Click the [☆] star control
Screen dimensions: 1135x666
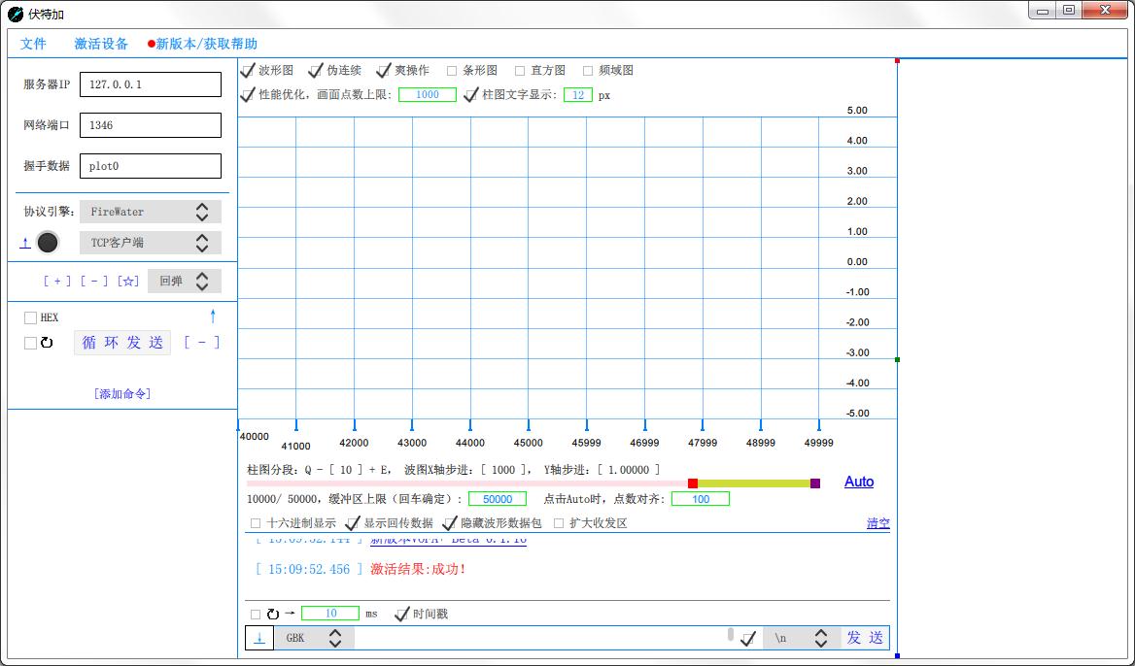pyautogui.click(x=128, y=282)
